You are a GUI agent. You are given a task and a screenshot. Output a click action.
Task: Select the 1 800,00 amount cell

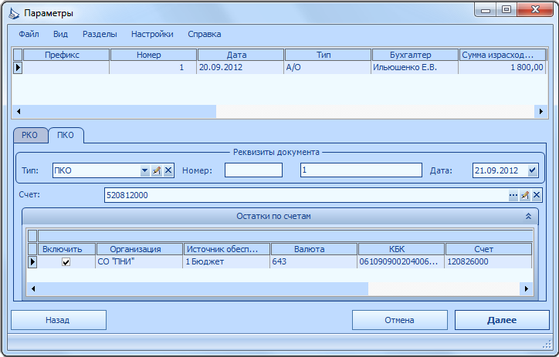(x=502, y=67)
